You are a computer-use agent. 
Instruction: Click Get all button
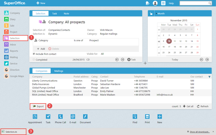click(x=188, y=106)
